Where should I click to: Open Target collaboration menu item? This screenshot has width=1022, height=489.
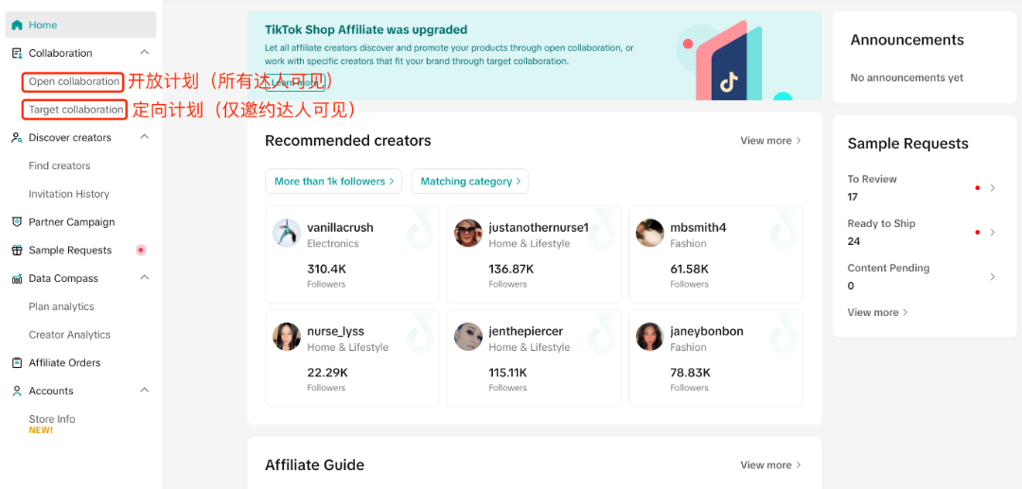pos(76,110)
